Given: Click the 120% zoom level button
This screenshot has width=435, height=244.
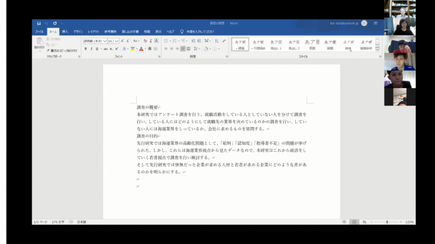Looking at the screenshot, I should (x=409, y=222).
